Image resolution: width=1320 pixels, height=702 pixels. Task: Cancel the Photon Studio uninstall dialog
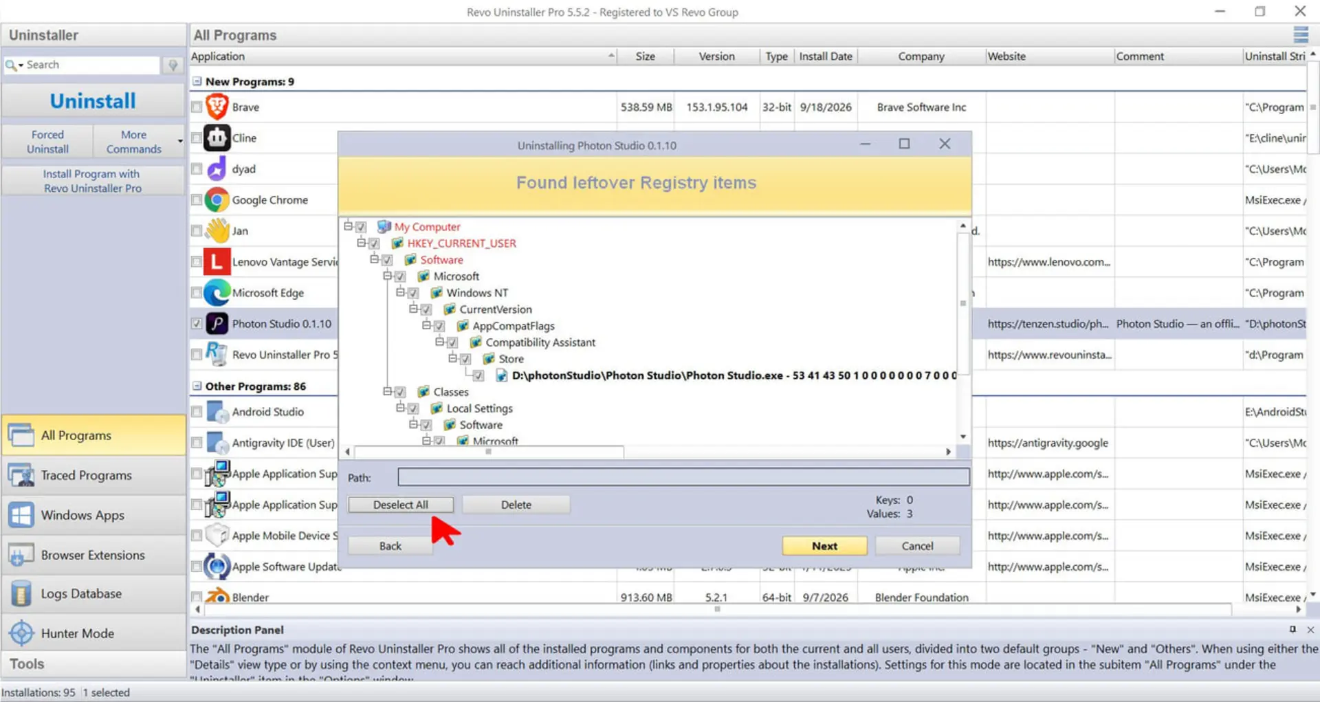click(x=917, y=546)
